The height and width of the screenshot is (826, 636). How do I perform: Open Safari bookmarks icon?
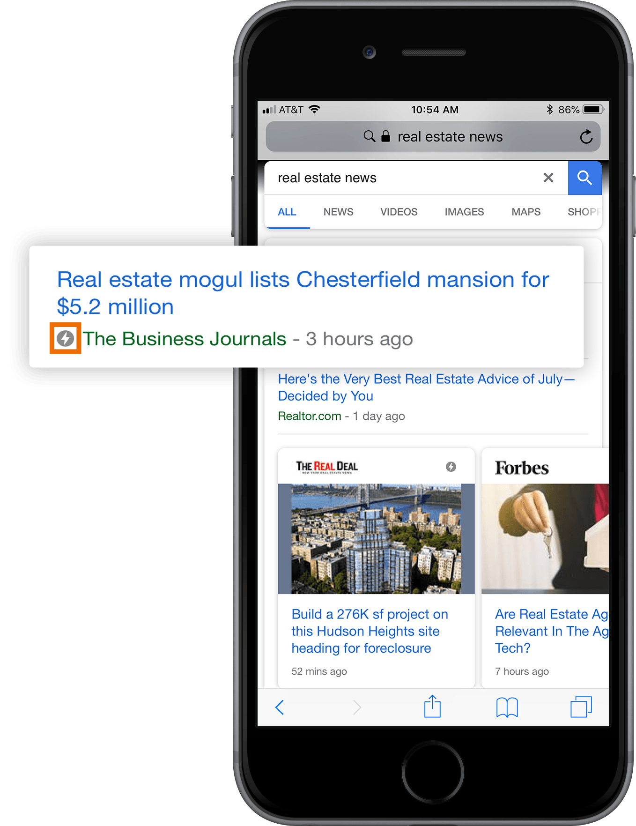507,707
